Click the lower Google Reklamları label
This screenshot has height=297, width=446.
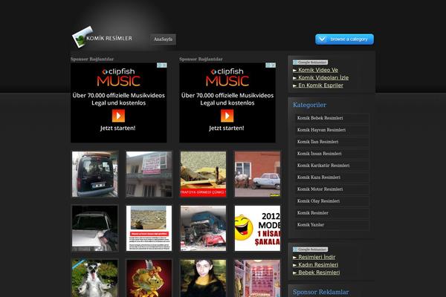coord(310,249)
